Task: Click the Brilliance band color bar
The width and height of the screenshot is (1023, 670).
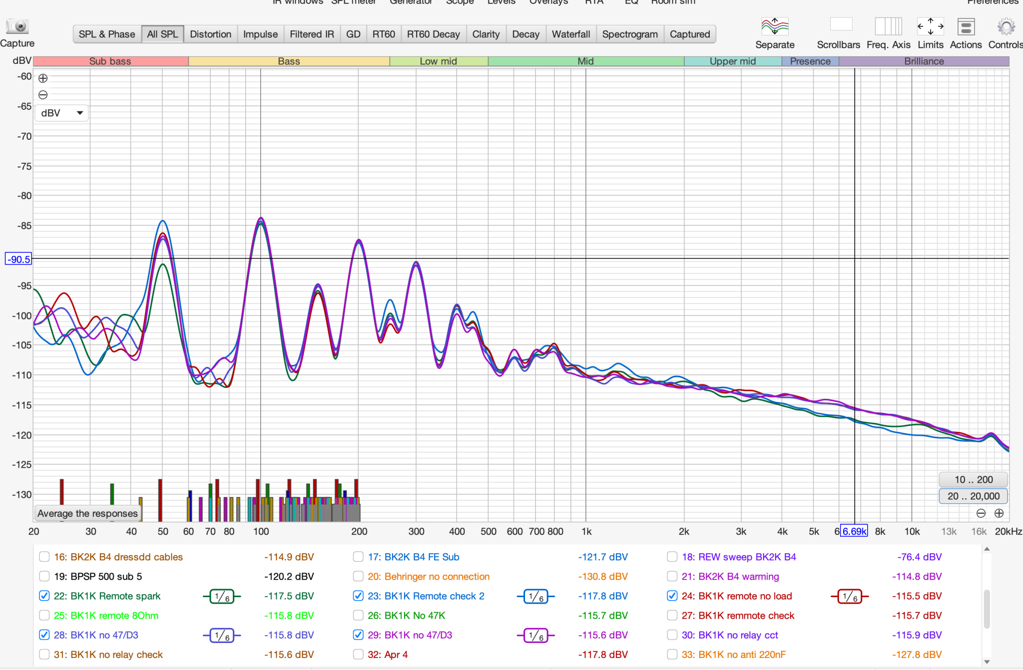Action: pyautogui.click(x=924, y=61)
